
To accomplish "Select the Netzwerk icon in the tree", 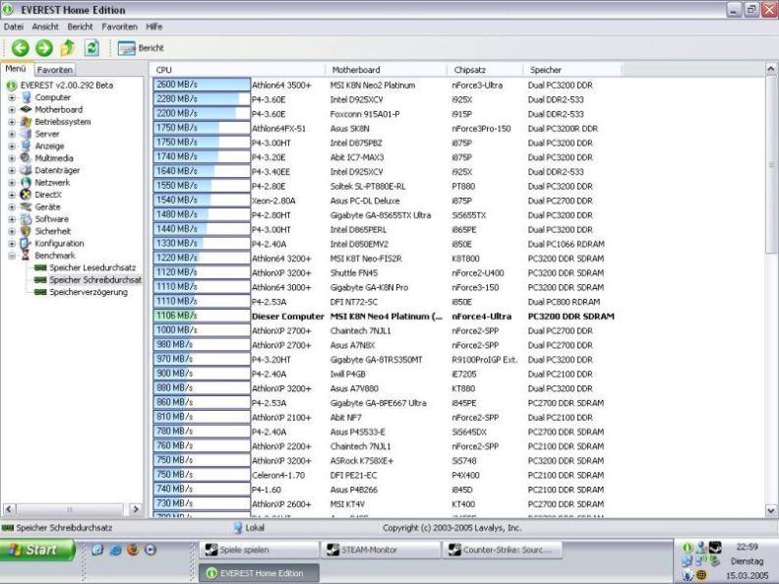I will [27, 182].
